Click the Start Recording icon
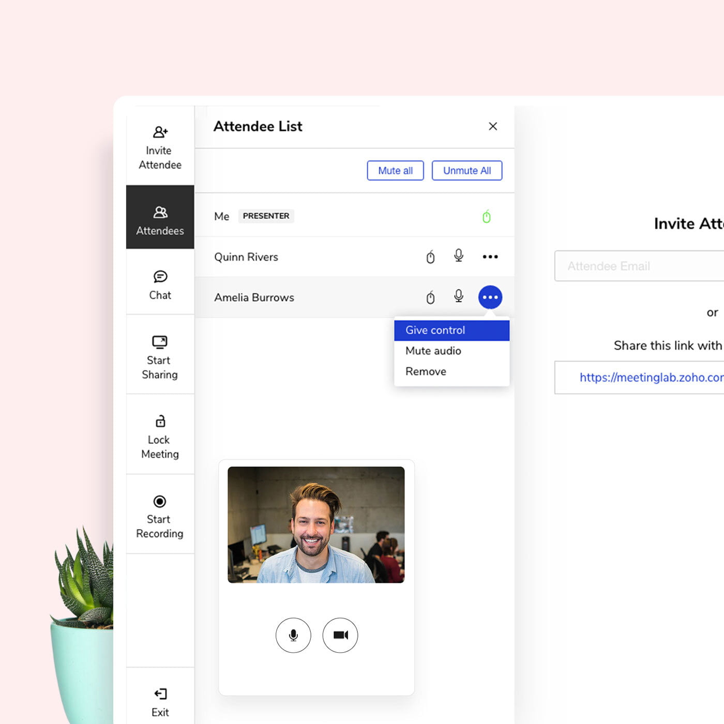 [160, 501]
